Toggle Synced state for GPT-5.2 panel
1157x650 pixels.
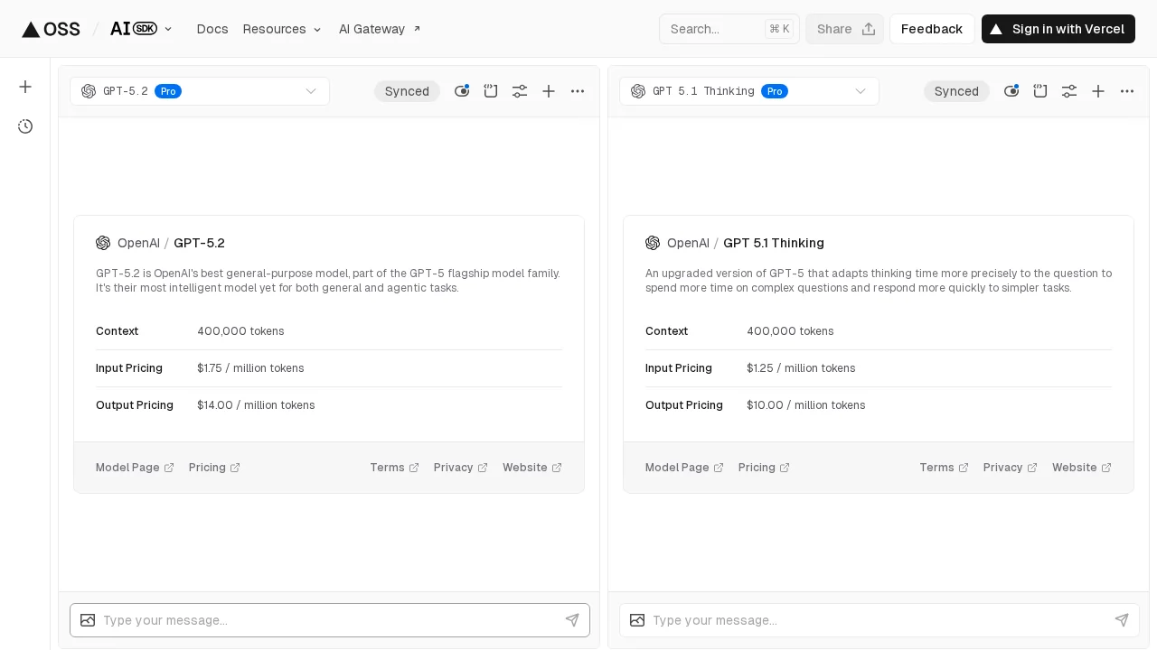pyautogui.click(x=407, y=91)
